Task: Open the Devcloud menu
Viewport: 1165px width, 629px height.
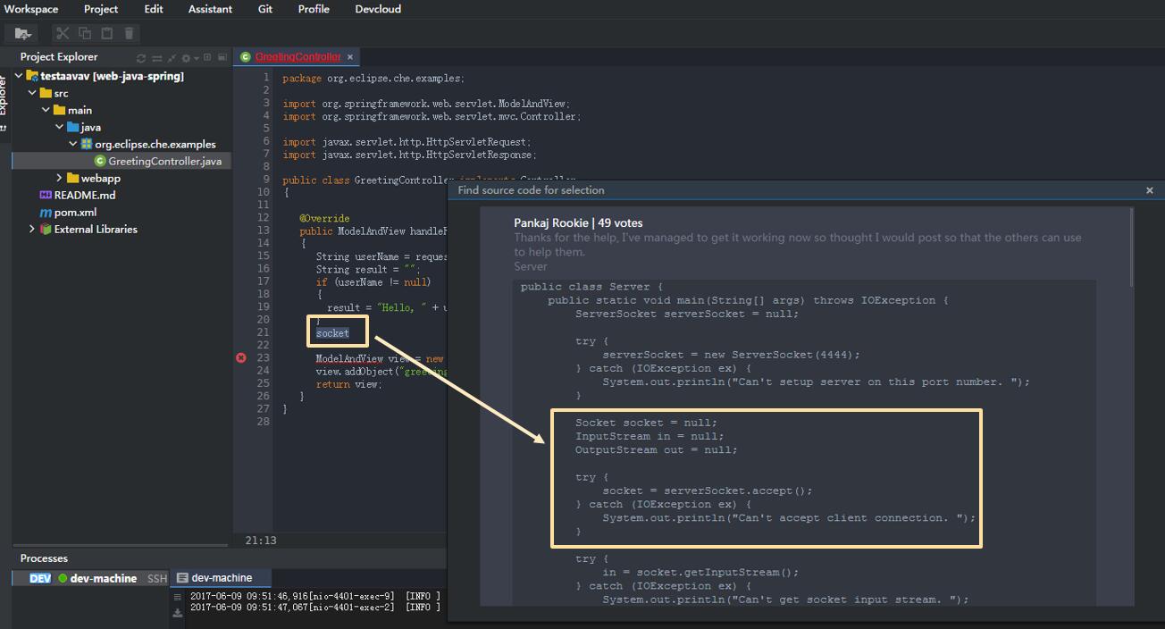Action: coord(378,9)
